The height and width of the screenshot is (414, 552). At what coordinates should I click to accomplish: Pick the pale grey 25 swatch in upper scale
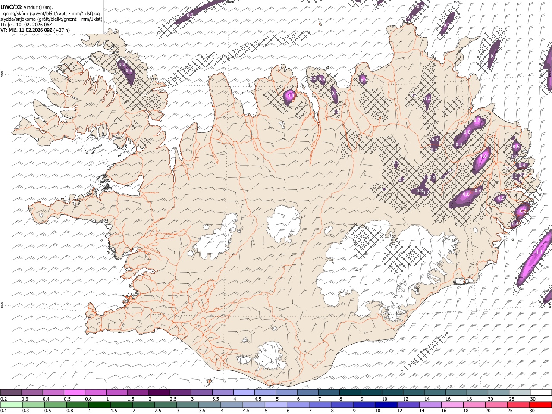(520, 393)
